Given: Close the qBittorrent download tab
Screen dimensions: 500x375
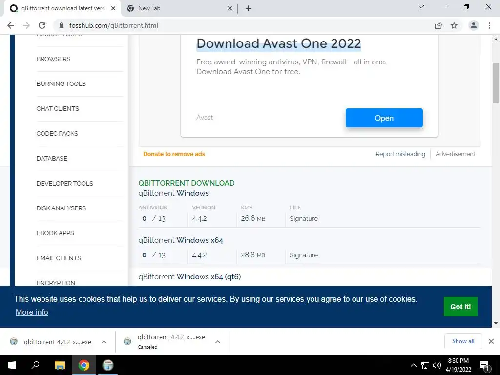Looking at the screenshot, I should [113, 9].
